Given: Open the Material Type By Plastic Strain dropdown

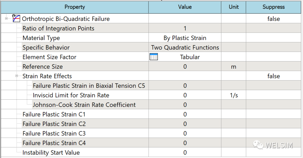Looking at the screenshot, I should [x=185, y=38].
